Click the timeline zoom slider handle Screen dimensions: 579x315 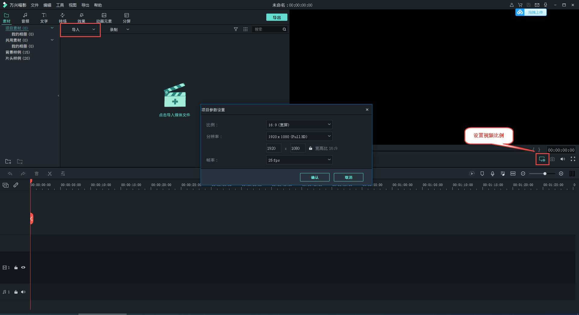(545, 174)
